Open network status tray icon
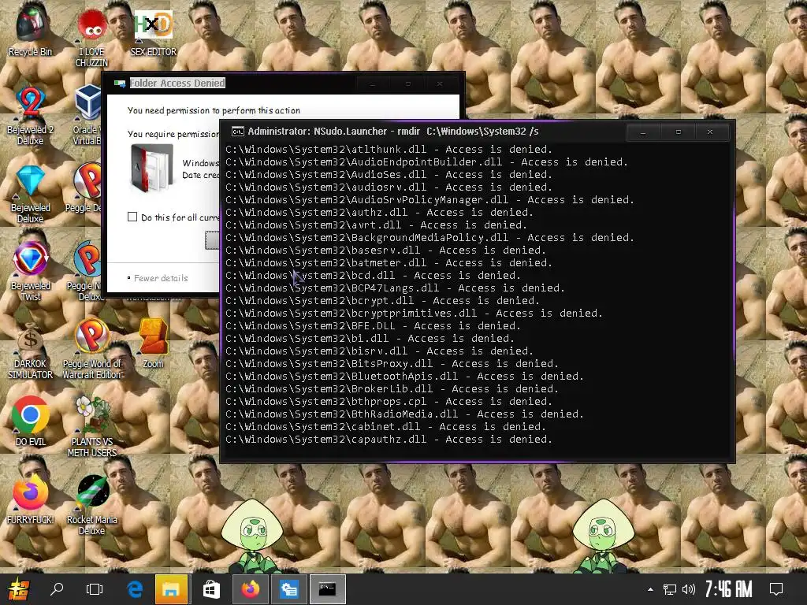 (x=670, y=589)
